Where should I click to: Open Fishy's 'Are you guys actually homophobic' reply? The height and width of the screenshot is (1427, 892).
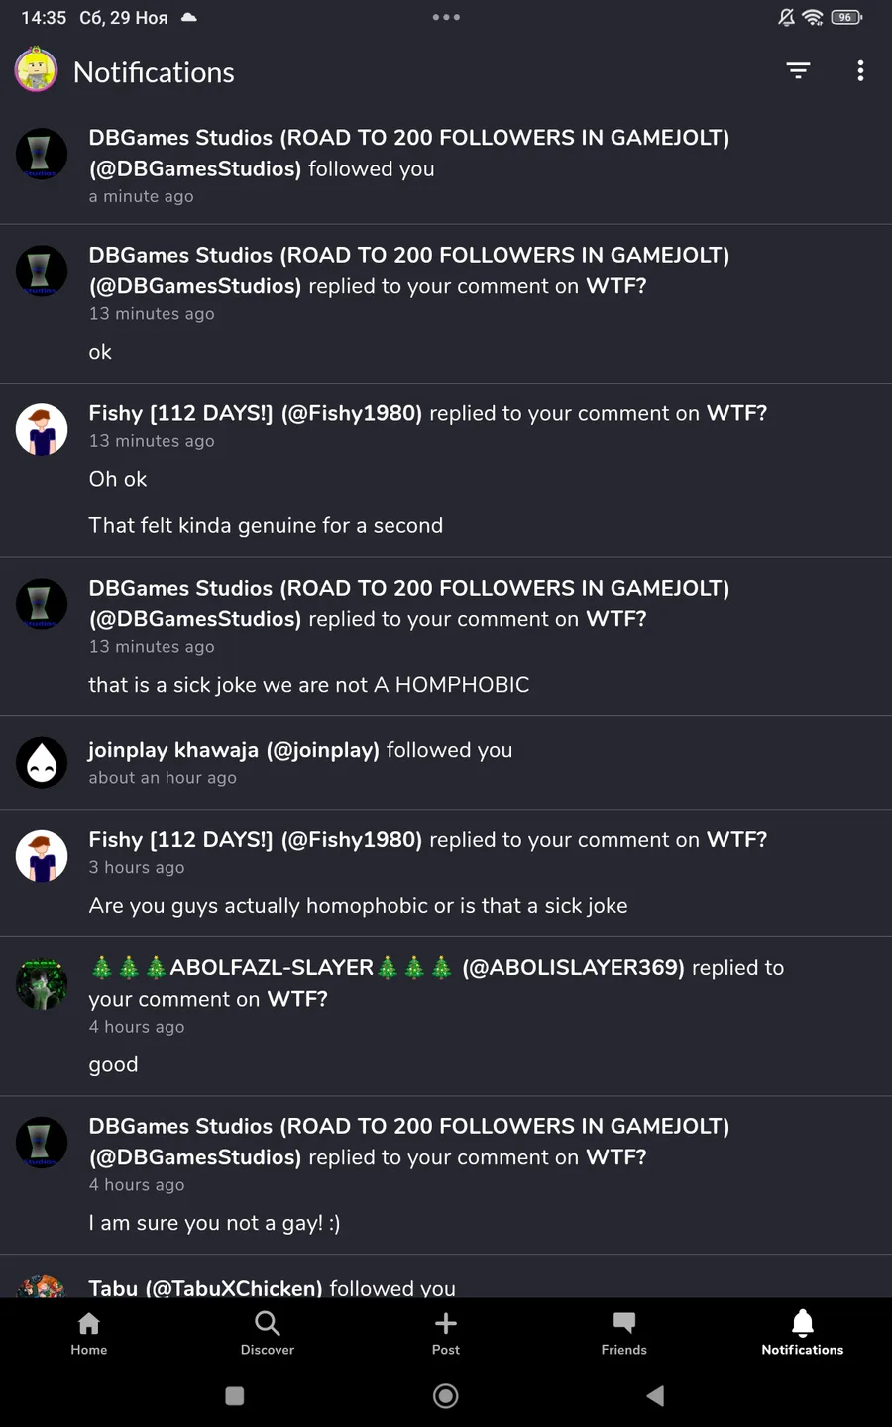click(446, 873)
